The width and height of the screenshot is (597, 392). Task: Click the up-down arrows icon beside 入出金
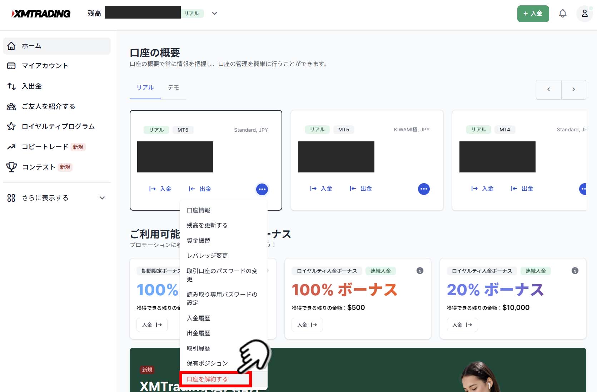point(11,86)
